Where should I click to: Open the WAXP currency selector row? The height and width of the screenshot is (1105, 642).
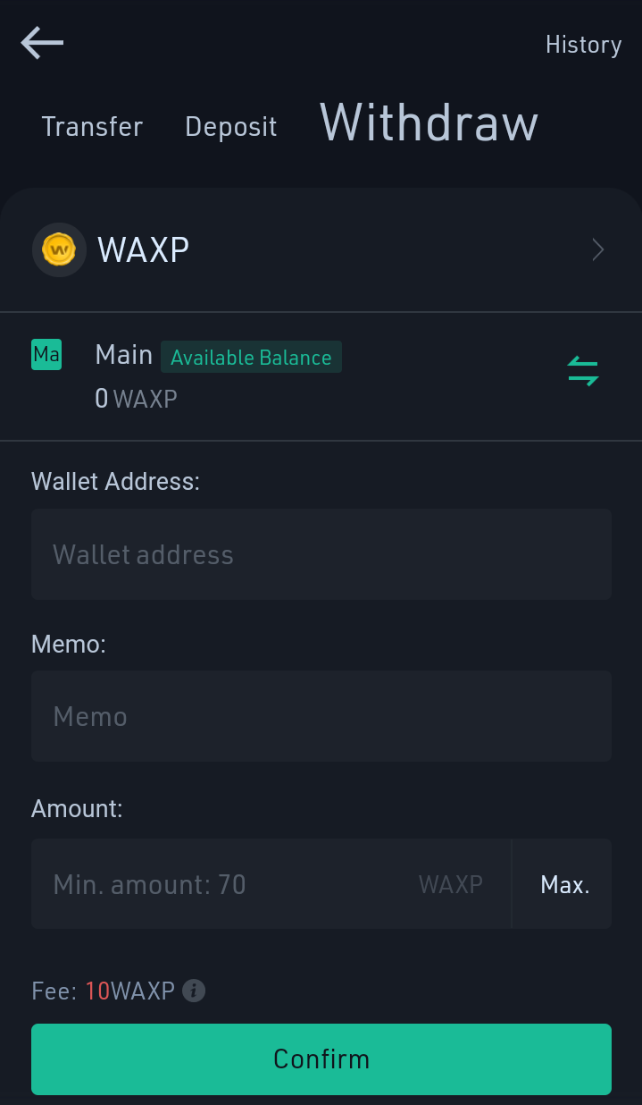(x=321, y=249)
